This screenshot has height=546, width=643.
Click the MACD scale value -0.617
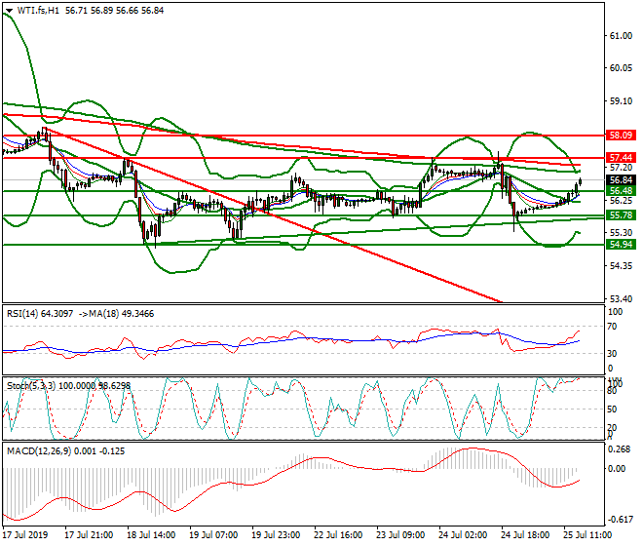pos(620,520)
